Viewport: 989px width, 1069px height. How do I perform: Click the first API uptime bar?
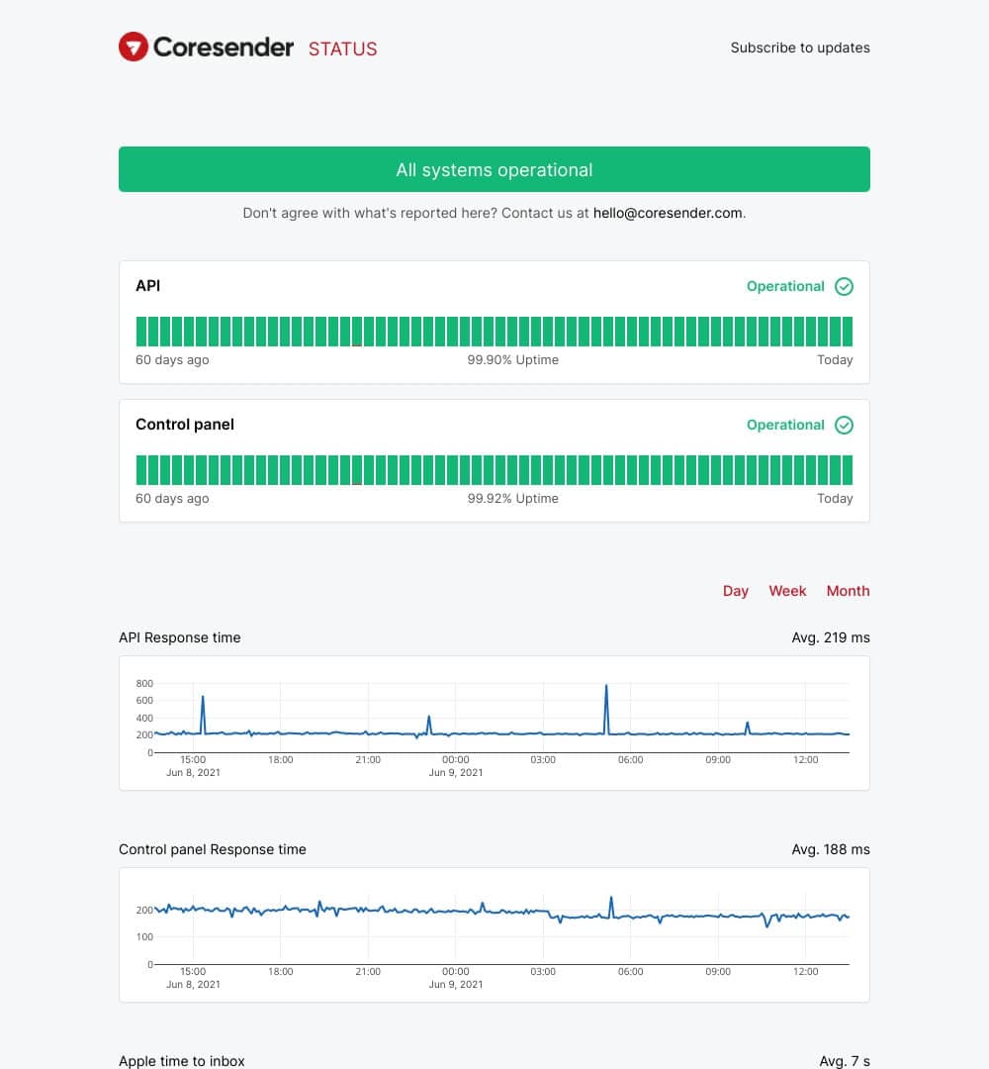[141, 332]
